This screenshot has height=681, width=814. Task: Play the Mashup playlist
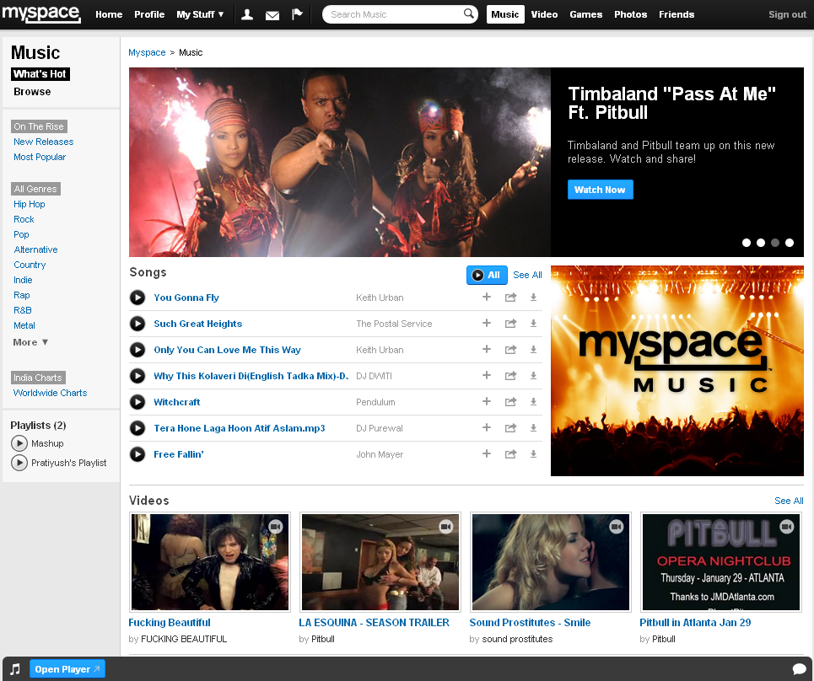[x=19, y=443]
